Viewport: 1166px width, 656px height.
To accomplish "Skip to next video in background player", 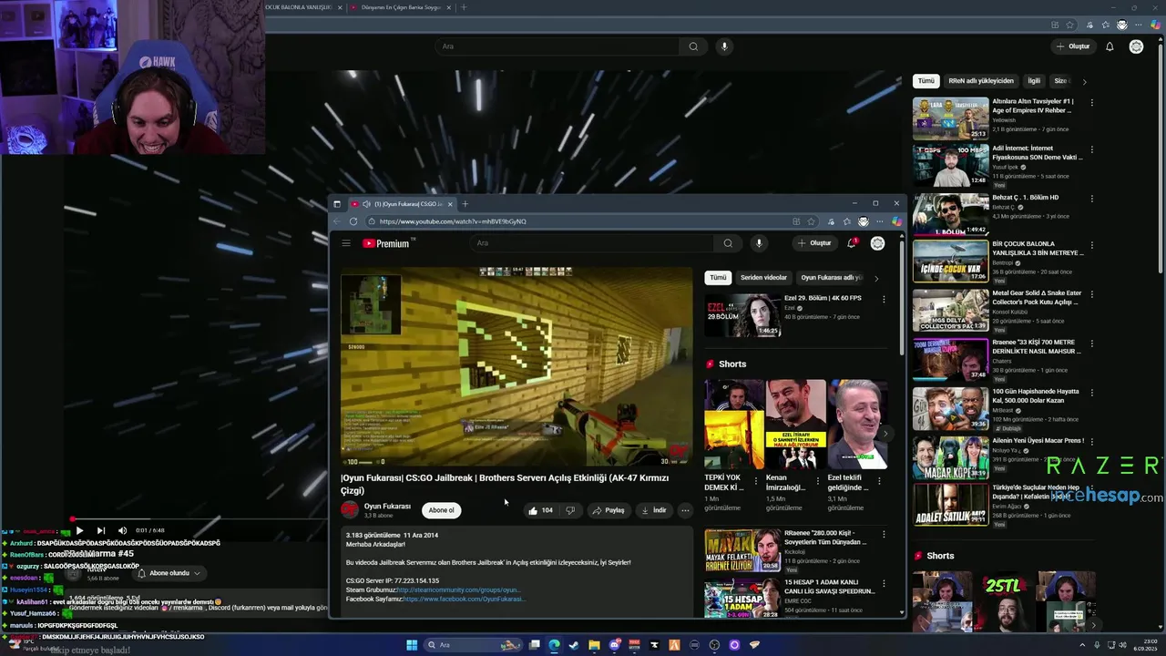I will [x=100, y=530].
